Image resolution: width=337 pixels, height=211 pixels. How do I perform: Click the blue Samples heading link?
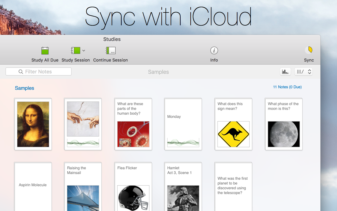(x=24, y=88)
